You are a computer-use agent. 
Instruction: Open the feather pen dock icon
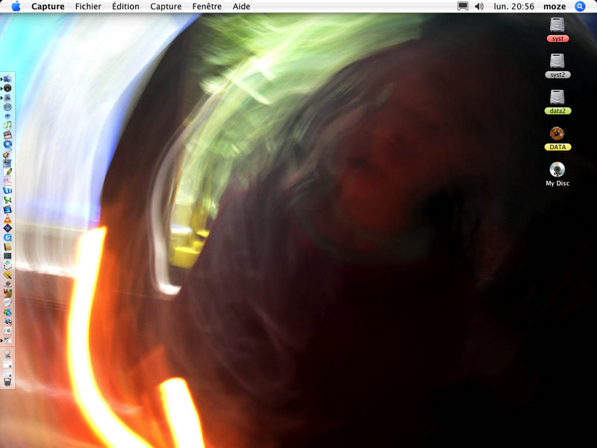(x=7, y=172)
